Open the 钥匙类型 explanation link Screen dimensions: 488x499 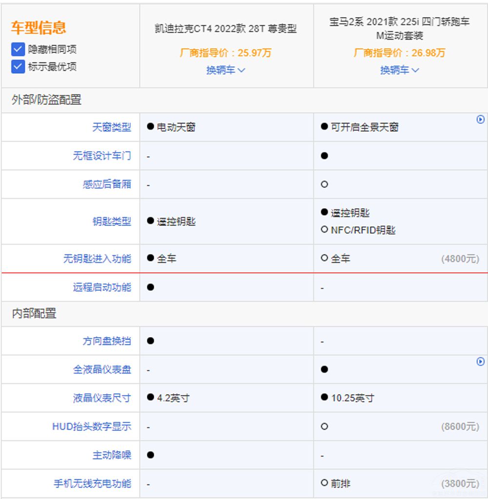(112, 221)
